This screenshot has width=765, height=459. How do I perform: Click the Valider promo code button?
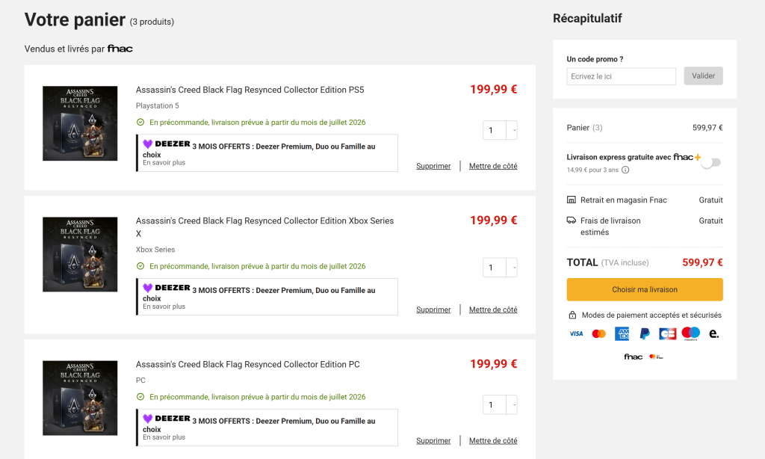(x=703, y=76)
